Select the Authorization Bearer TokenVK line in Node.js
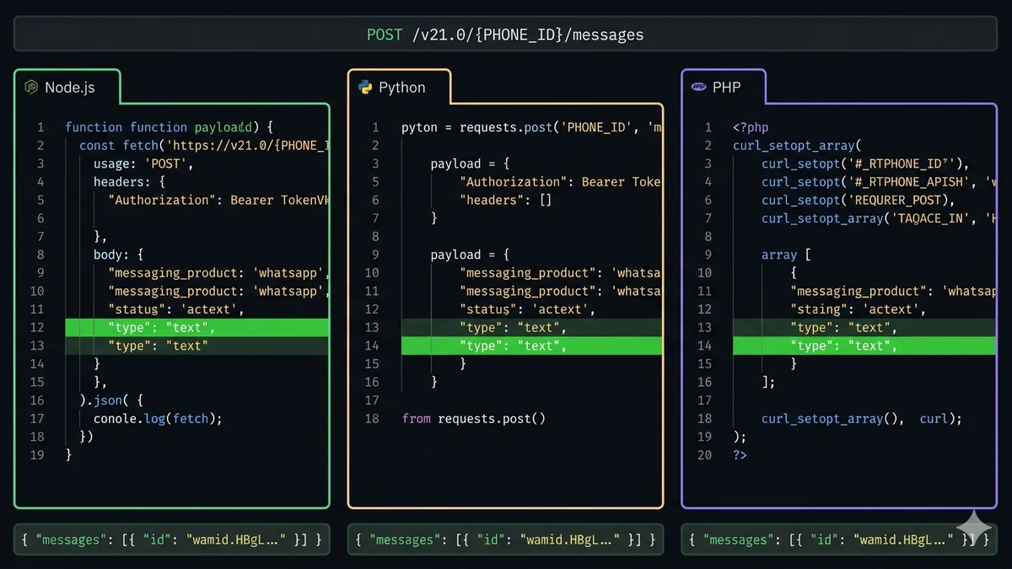 click(218, 200)
